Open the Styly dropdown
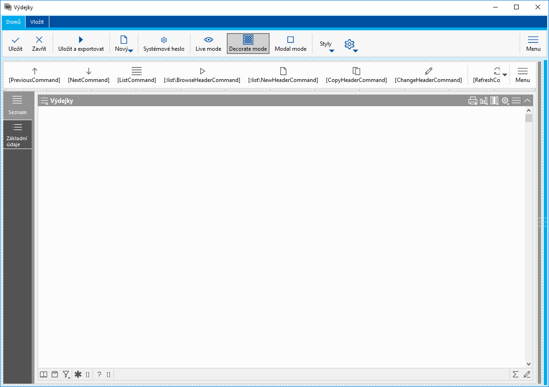Viewport: 549px width, 387px height. coord(326,45)
